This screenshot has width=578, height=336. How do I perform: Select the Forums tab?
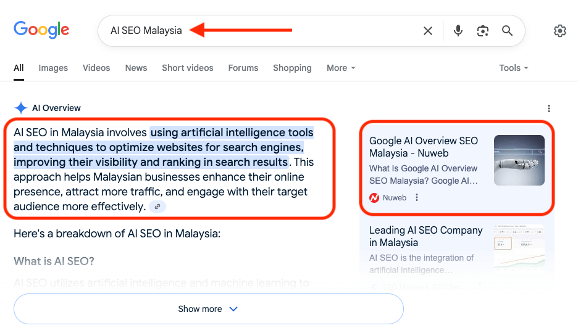[x=243, y=68]
